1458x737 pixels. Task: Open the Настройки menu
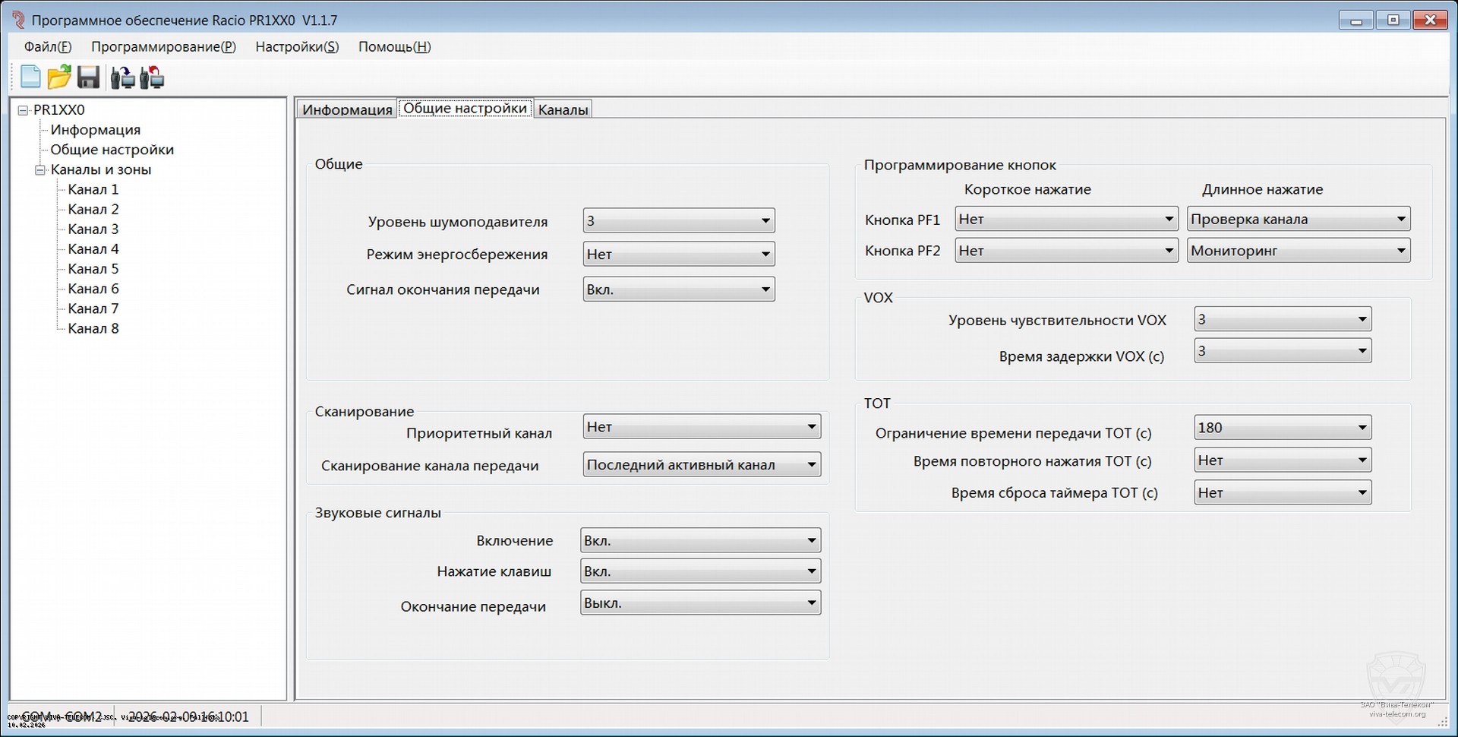tap(297, 47)
